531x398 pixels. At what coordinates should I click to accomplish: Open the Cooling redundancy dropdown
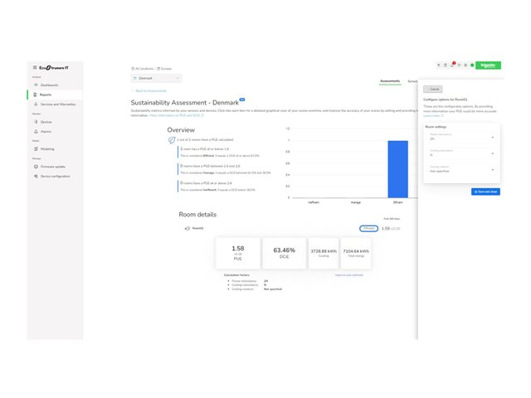(461, 154)
